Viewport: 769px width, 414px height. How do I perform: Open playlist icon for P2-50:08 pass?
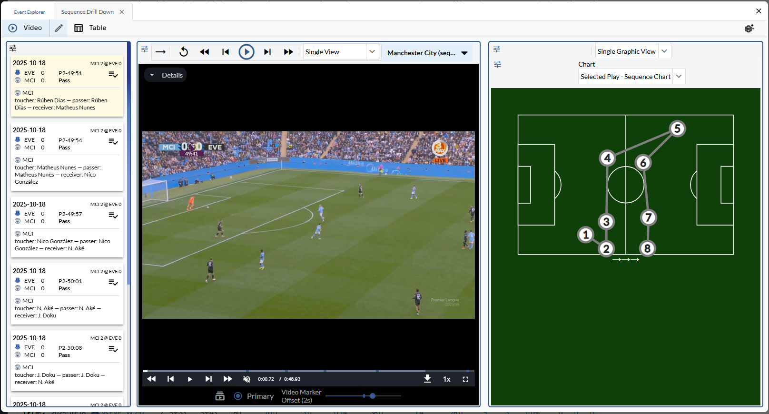[113, 349]
